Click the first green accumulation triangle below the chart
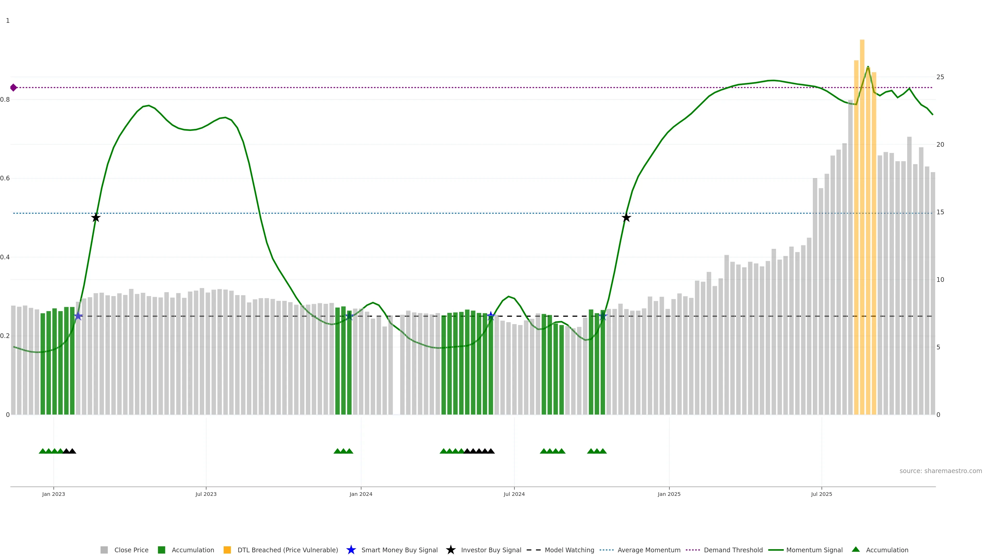The height and width of the screenshot is (559, 995). [42, 451]
